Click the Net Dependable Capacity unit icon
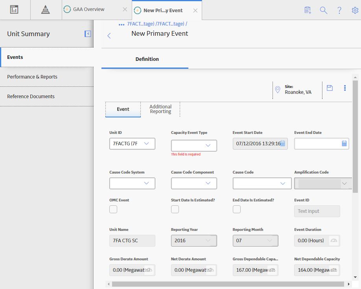Image resolution: width=361 pixels, height=289 pixels. click(334, 270)
